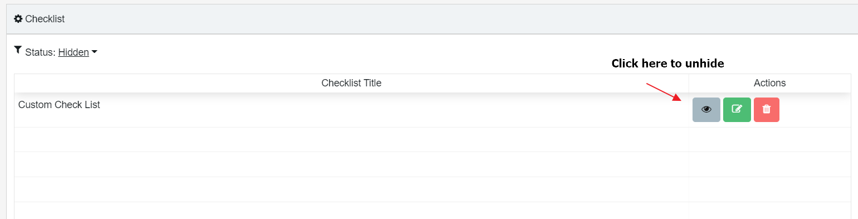Unhide Custom Check List with eye button
This screenshot has width=858, height=219.
706,110
